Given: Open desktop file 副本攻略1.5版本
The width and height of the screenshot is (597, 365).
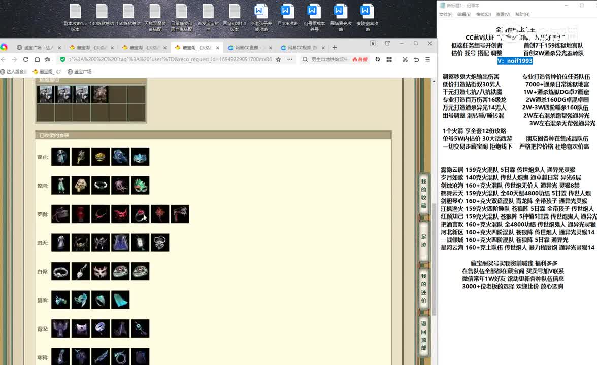Looking at the screenshot, I should [x=75, y=17].
